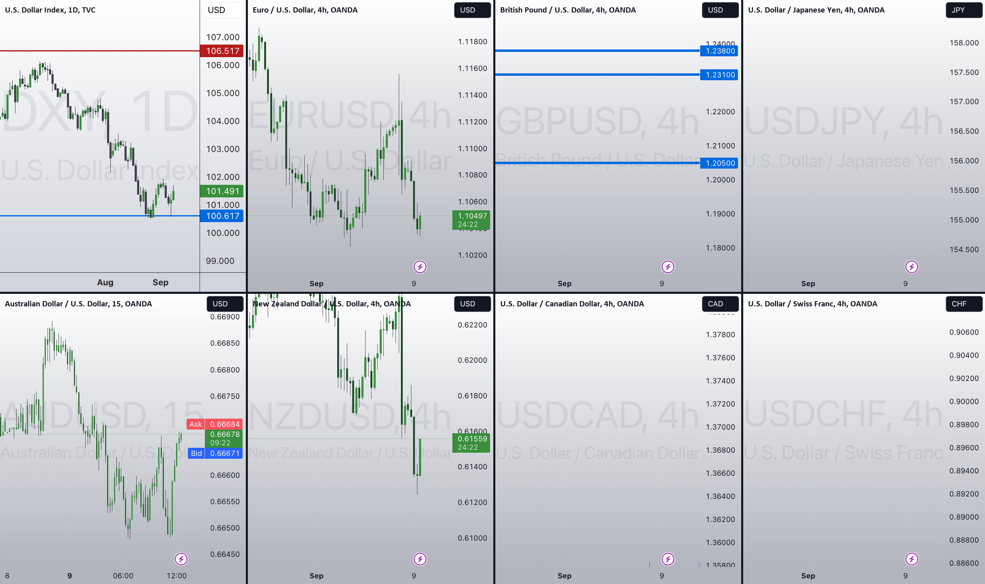Click the lightning icon on USDCAD chart
985x584 pixels.
[x=668, y=559]
